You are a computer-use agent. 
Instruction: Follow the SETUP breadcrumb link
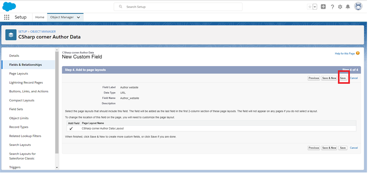pyautogui.click(x=23, y=32)
